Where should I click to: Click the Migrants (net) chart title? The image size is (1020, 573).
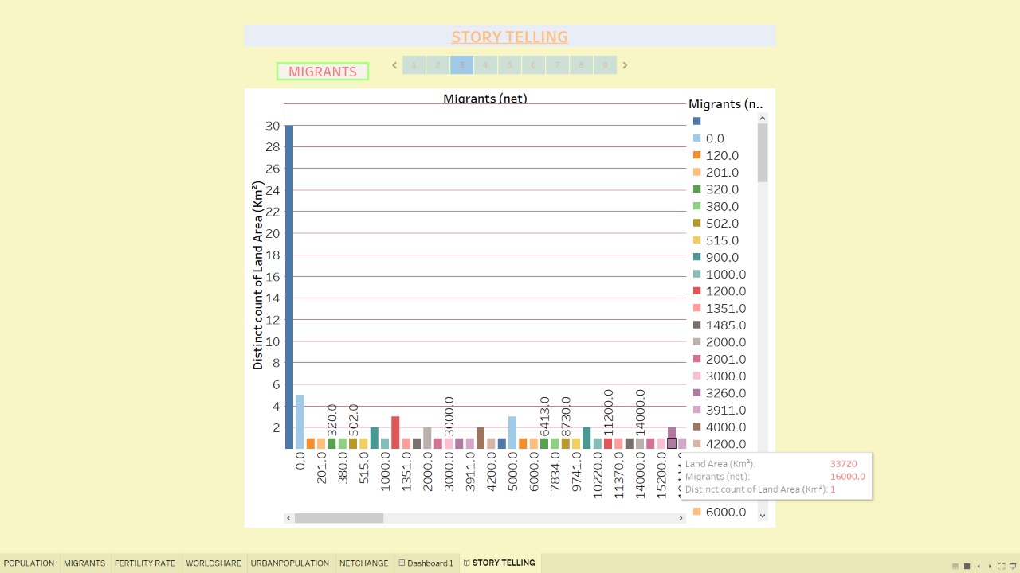[485, 99]
